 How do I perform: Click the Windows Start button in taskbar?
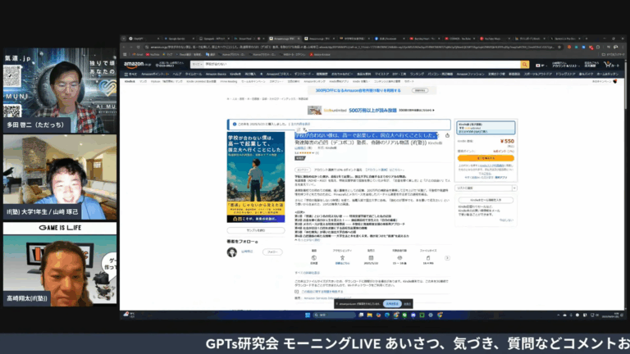(308, 315)
